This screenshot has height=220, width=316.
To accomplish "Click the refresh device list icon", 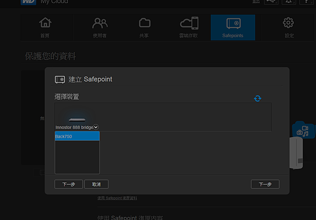I will tap(258, 98).
